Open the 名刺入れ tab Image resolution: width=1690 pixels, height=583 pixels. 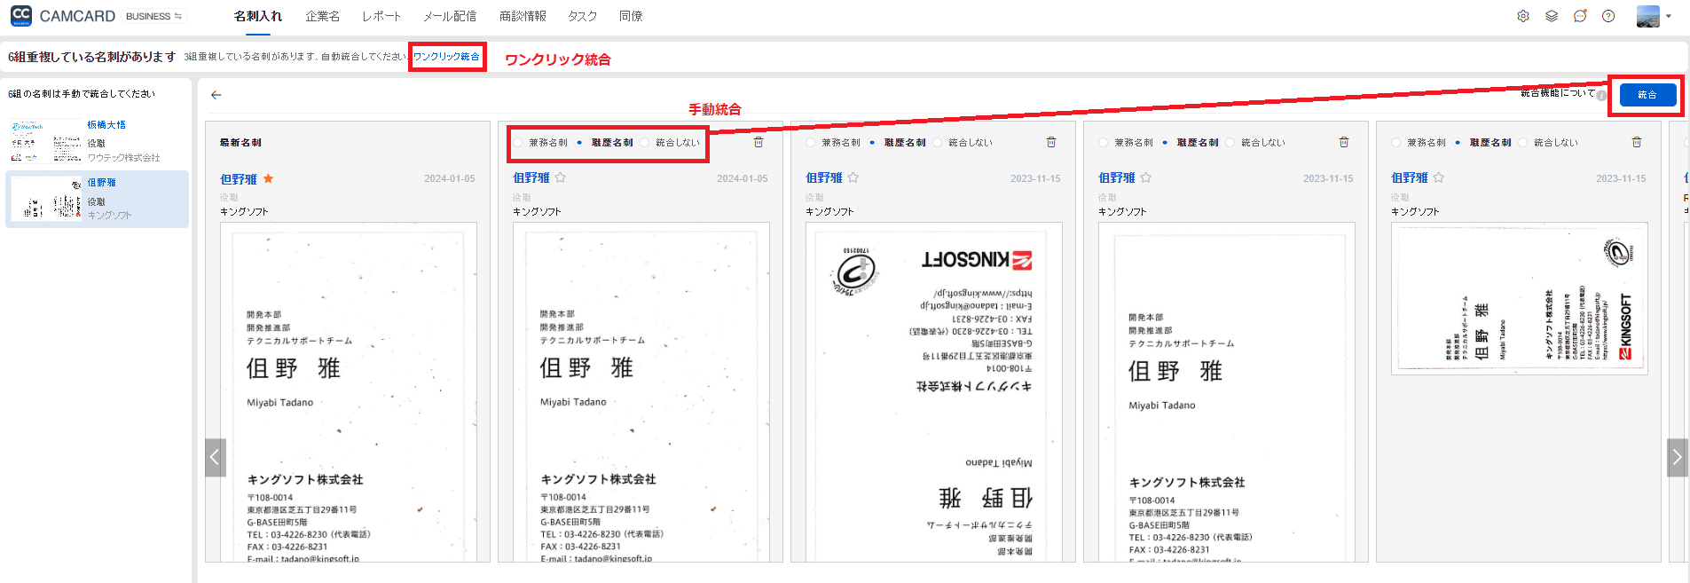pos(258,16)
